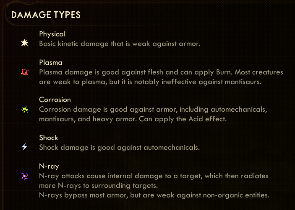Image resolution: width=295 pixels, height=210 pixels.
Task: Open the Corrosion damage type title
Action: click(x=55, y=100)
